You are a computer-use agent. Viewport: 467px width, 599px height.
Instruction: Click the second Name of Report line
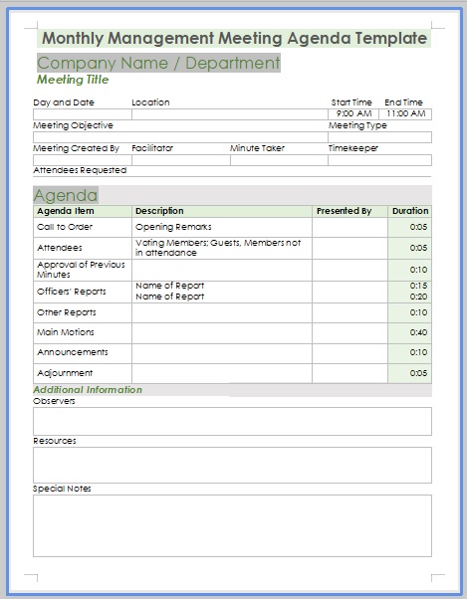pos(169,297)
